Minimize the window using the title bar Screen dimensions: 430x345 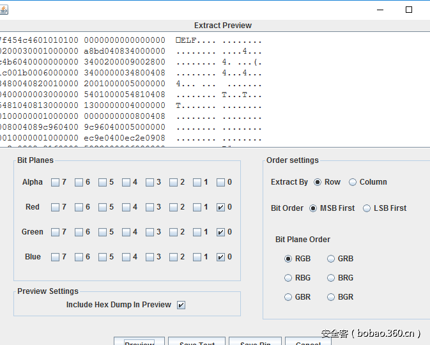pyautogui.click(x=380, y=10)
